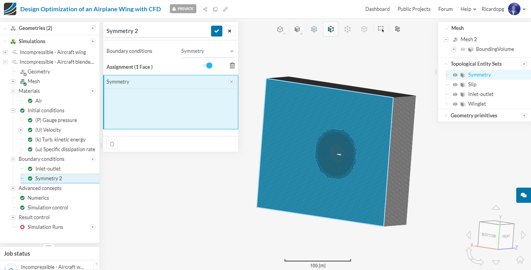Open Simulation control settings
The width and height of the screenshot is (531, 270).
click(48, 207)
